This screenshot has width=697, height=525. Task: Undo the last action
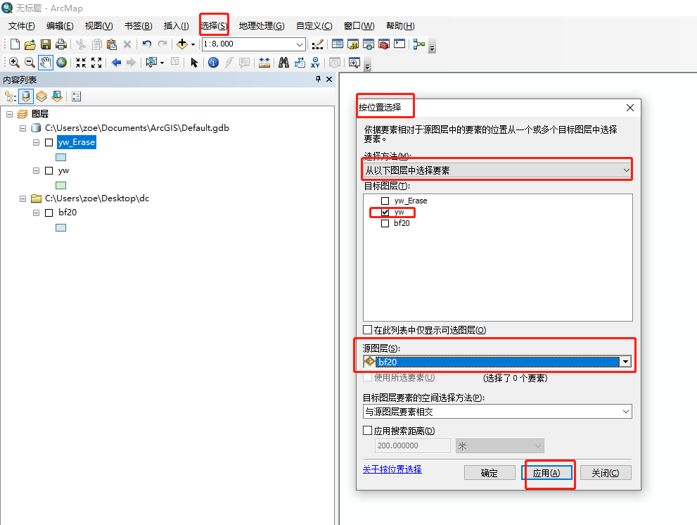pos(147,44)
